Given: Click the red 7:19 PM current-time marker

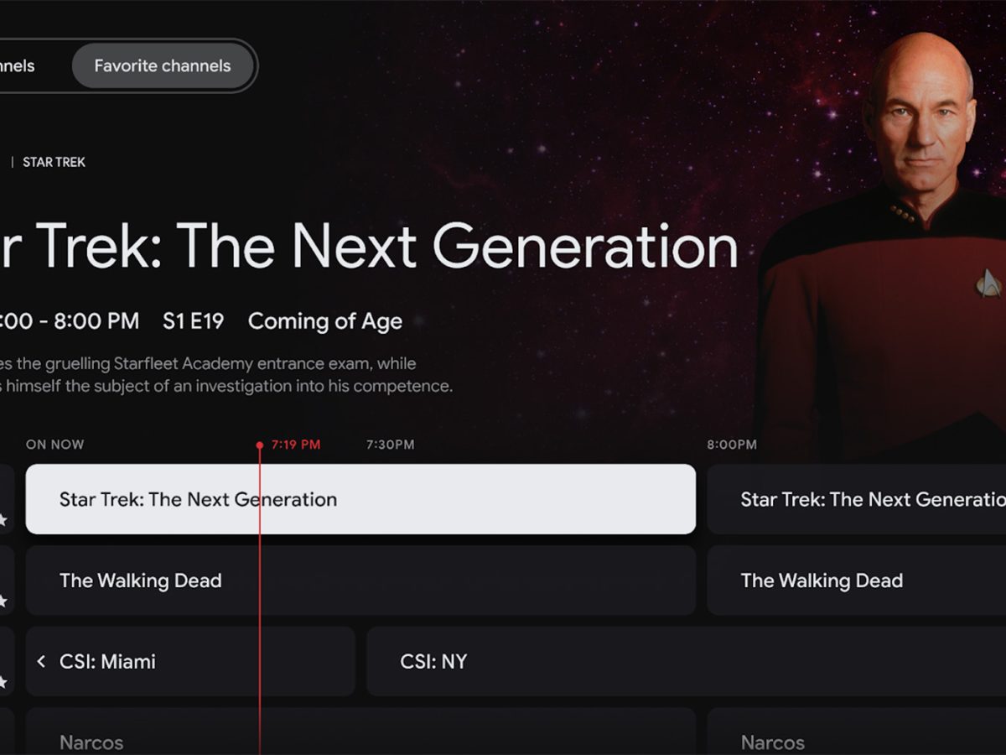Looking at the screenshot, I should click(295, 445).
